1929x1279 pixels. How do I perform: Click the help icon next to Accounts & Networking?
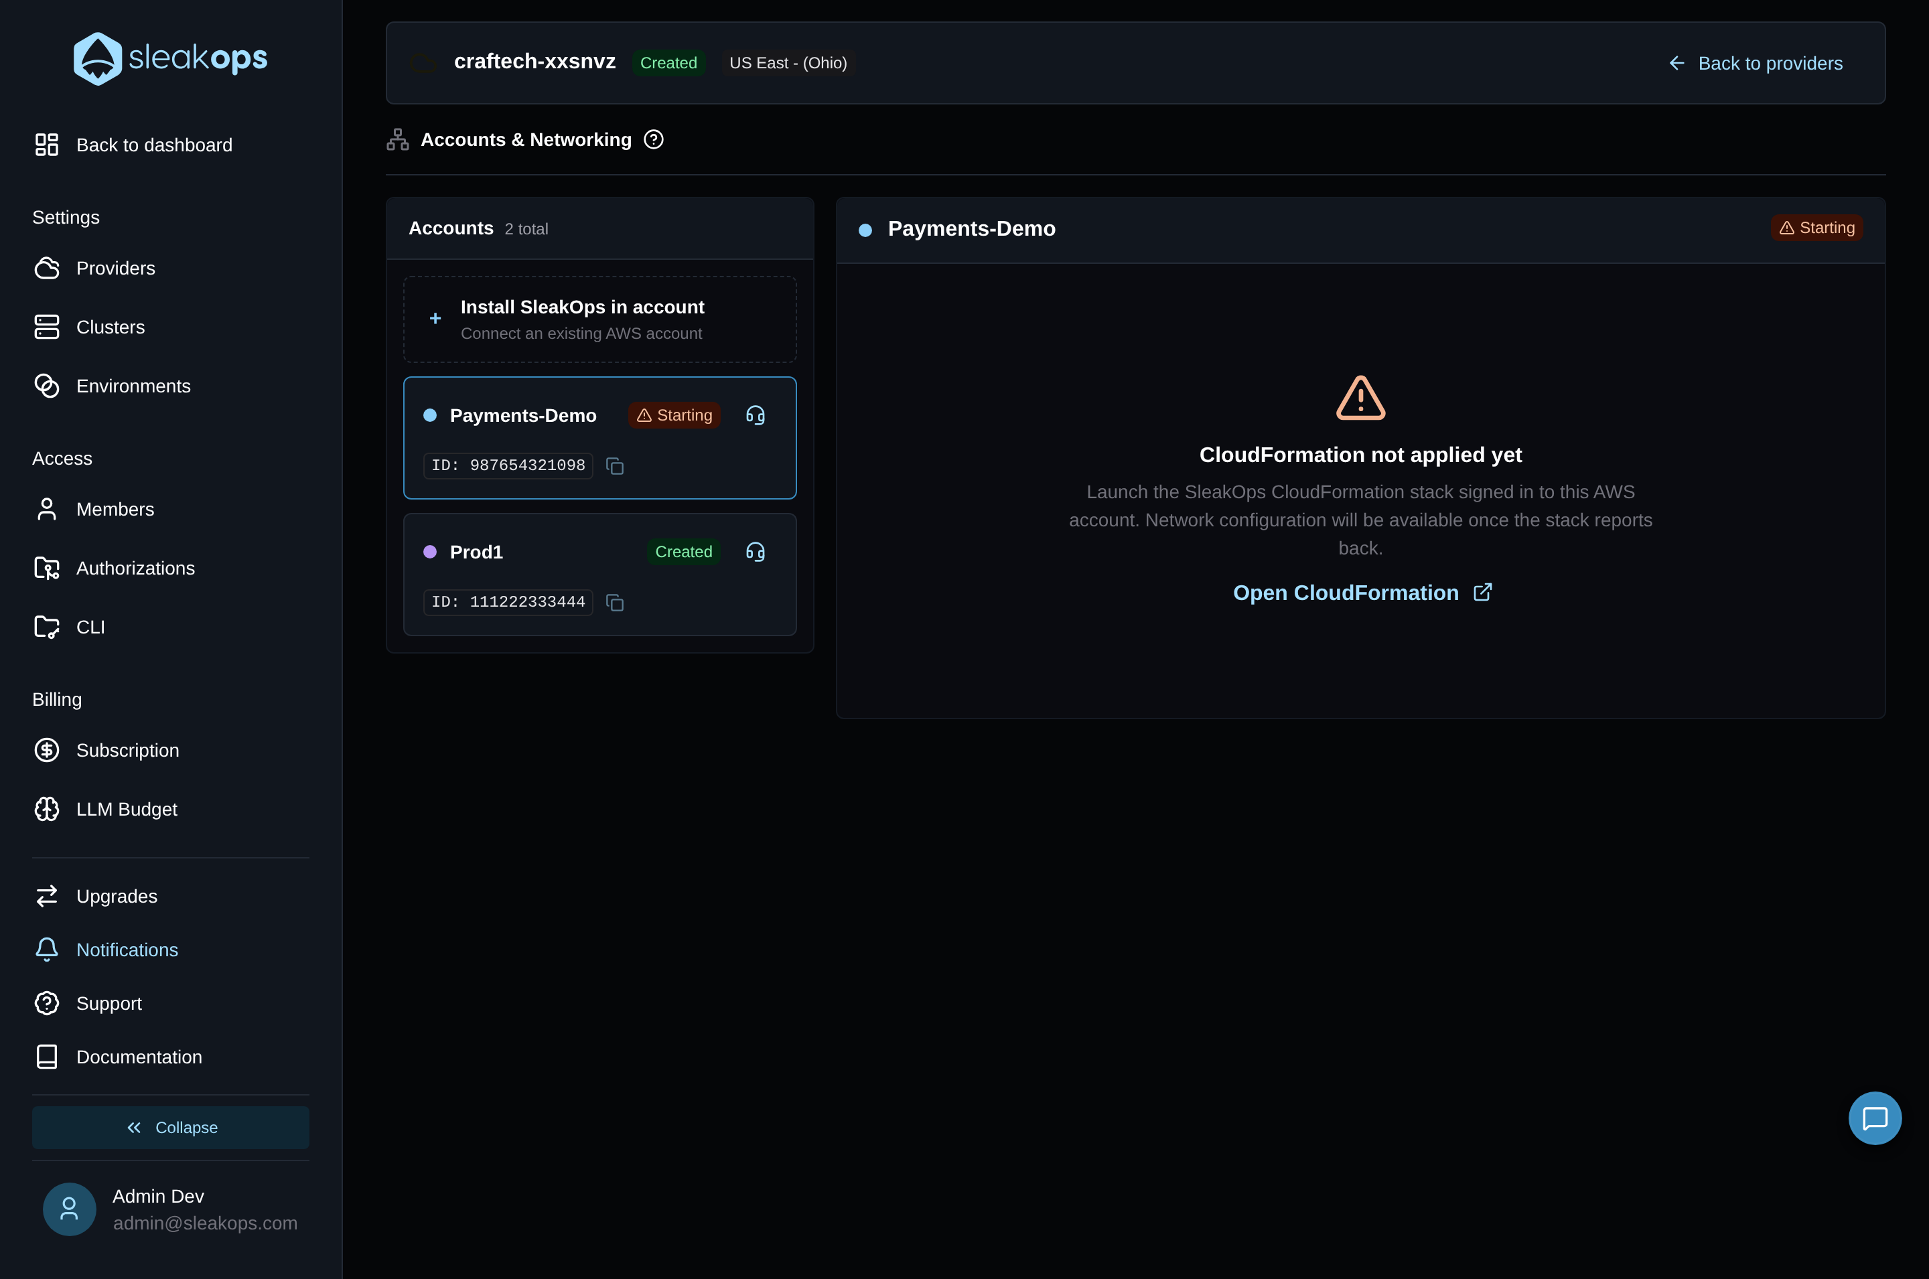coord(653,139)
